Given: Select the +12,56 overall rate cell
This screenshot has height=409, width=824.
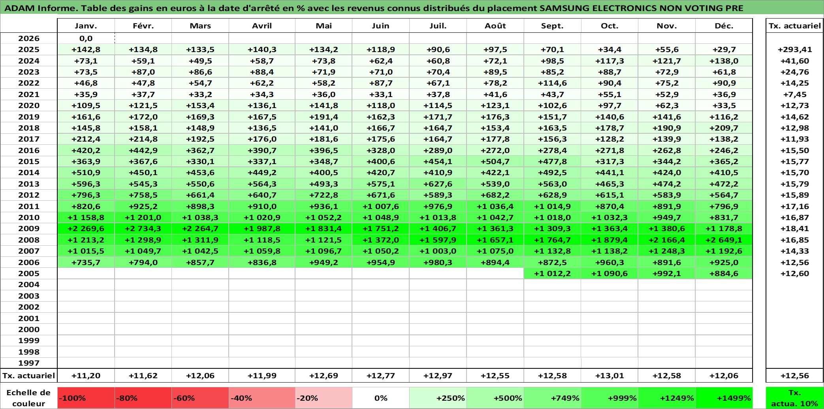Looking at the screenshot, I should pos(795,375).
